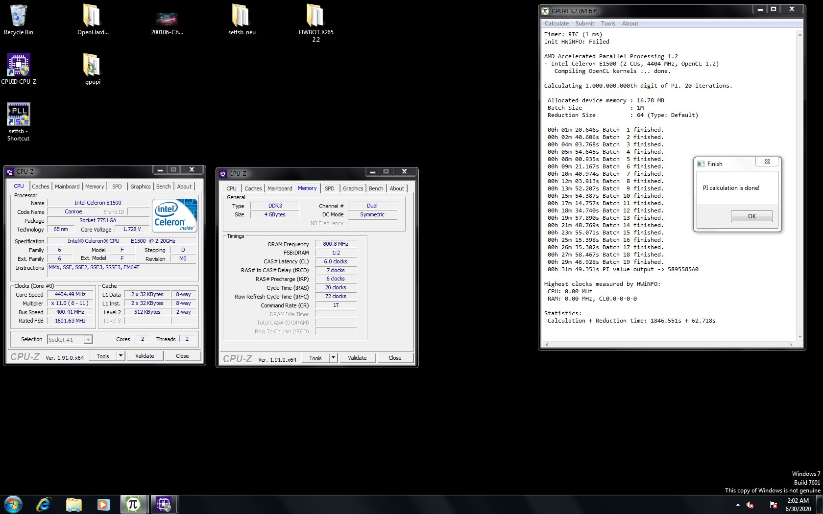Select the 'PI value output -> 5895585A0' line
This screenshot has height=514, width=823.
(623, 269)
